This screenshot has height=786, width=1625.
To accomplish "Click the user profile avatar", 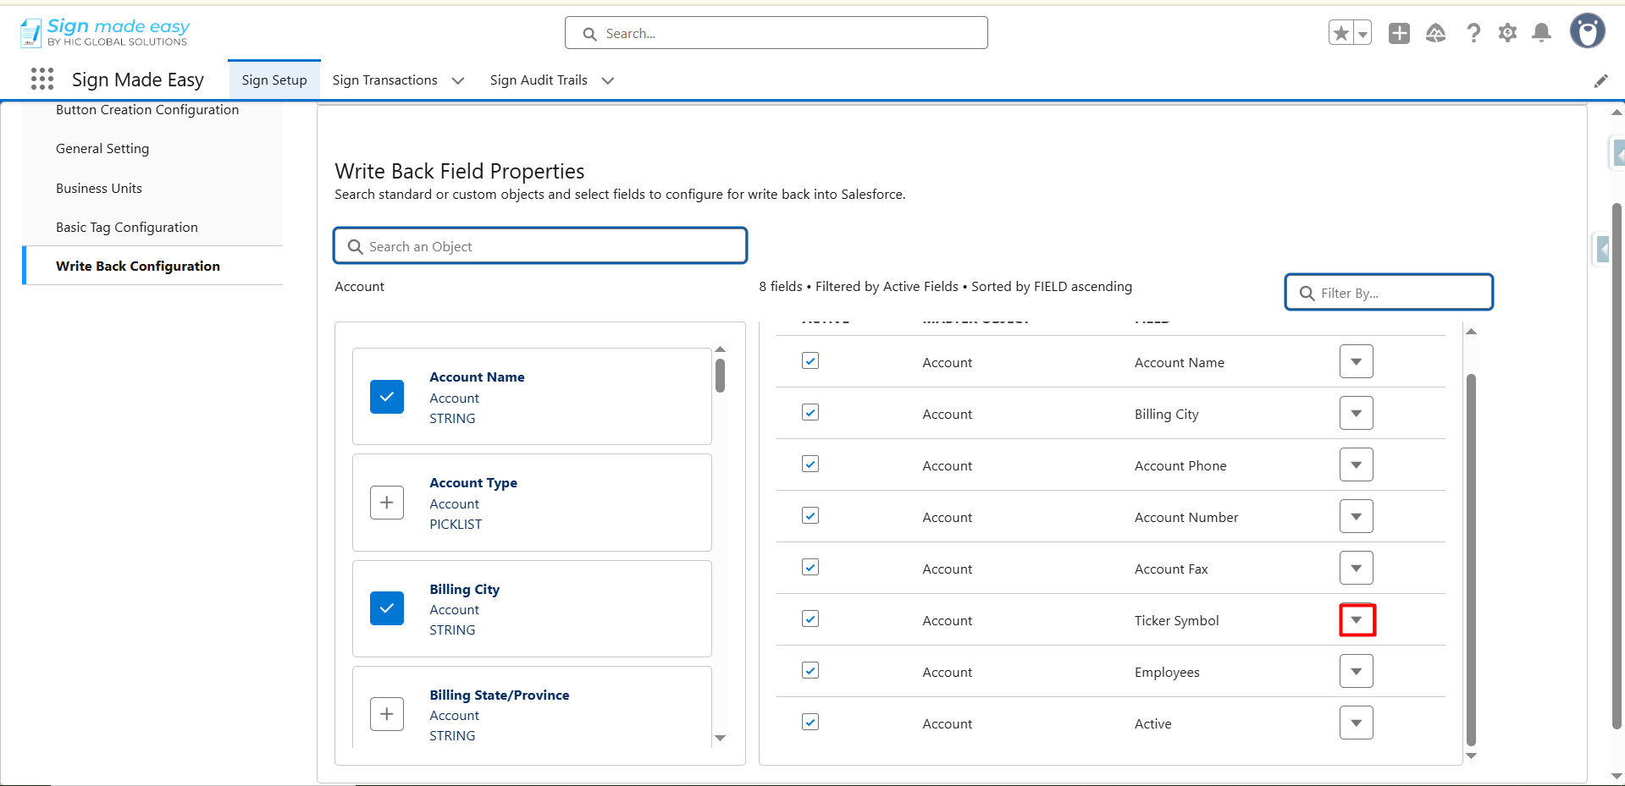I will [x=1587, y=31].
